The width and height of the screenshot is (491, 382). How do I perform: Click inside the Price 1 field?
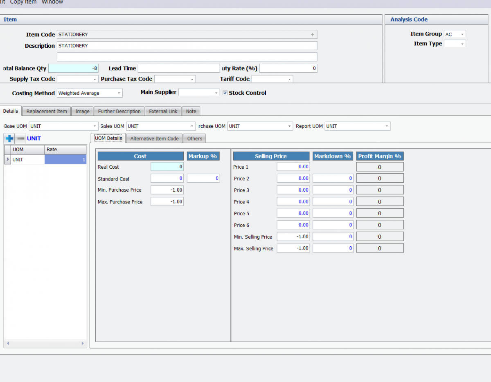tap(293, 167)
